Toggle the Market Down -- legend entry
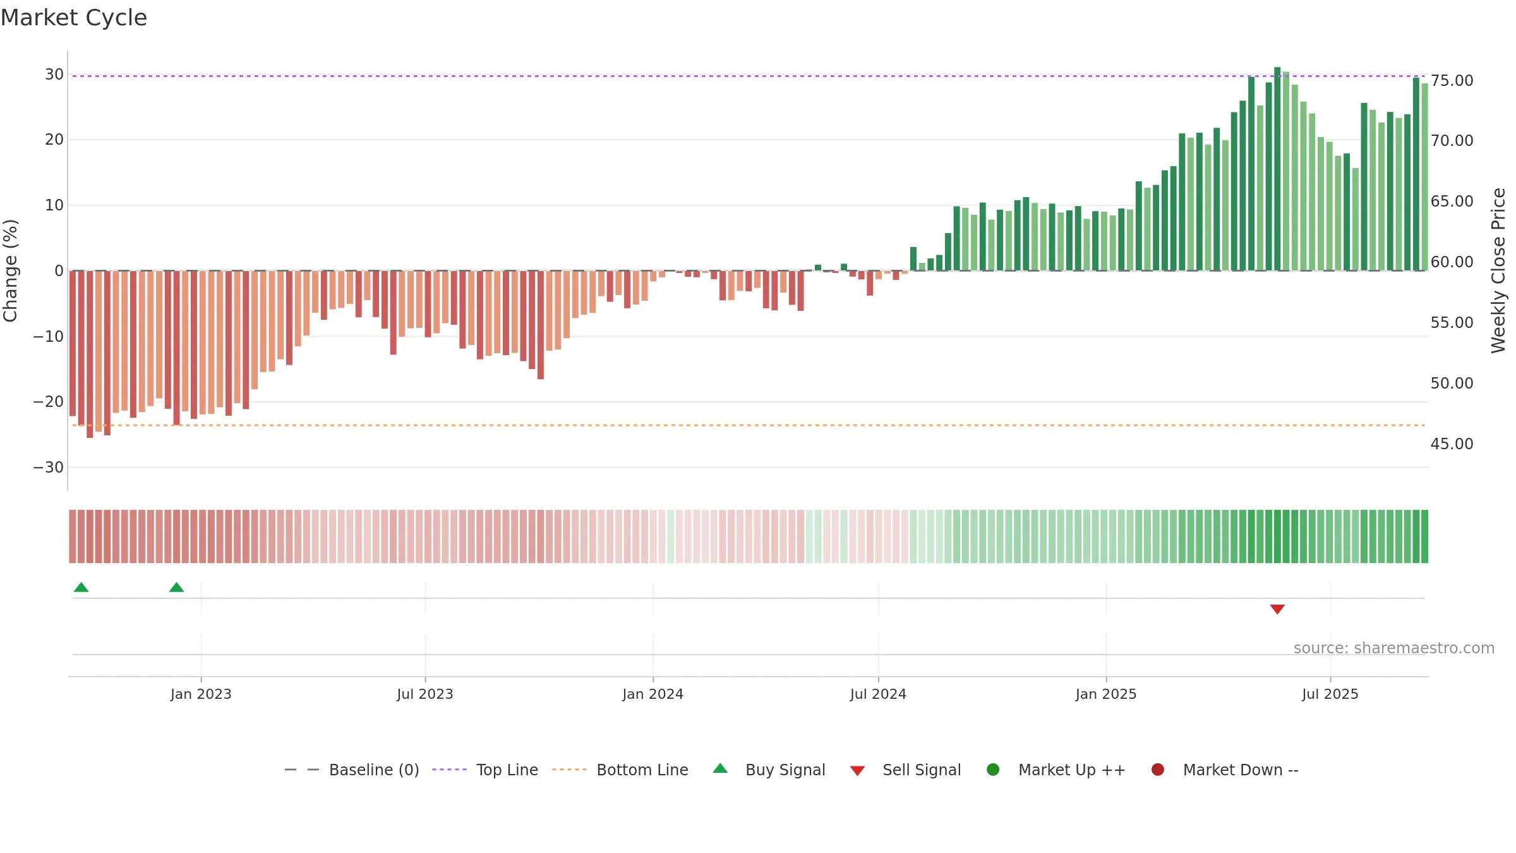This screenshot has width=1516, height=853. pyautogui.click(x=1225, y=770)
